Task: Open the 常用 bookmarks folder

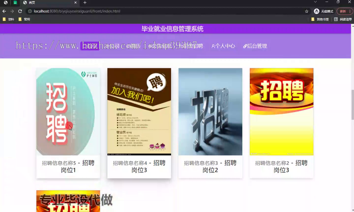Action: [x=24, y=19]
